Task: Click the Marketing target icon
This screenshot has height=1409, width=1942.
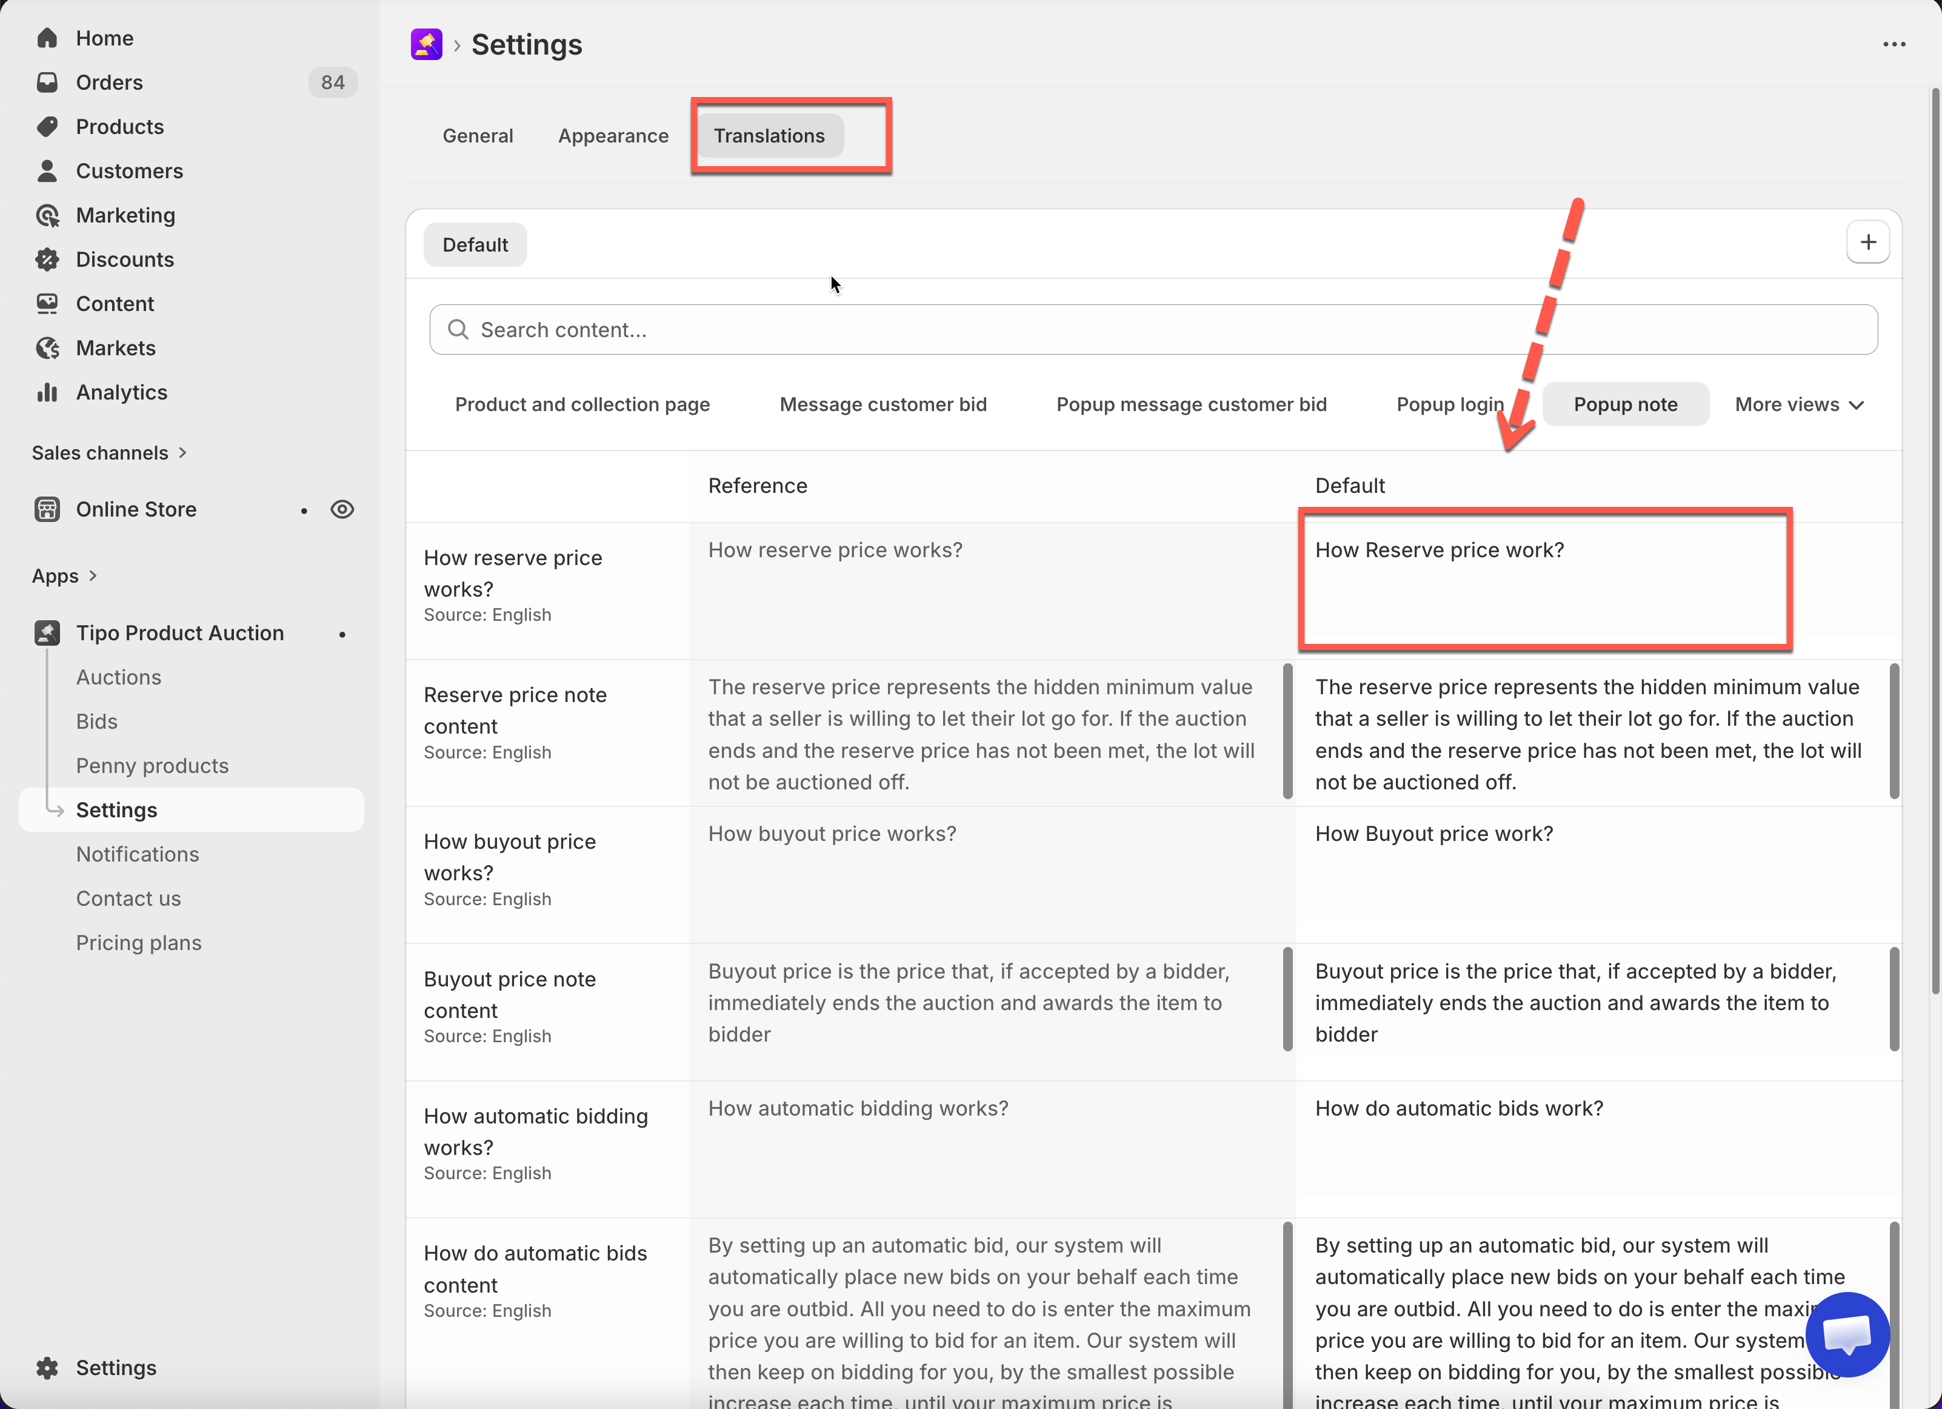Action: tap(47, 215)
